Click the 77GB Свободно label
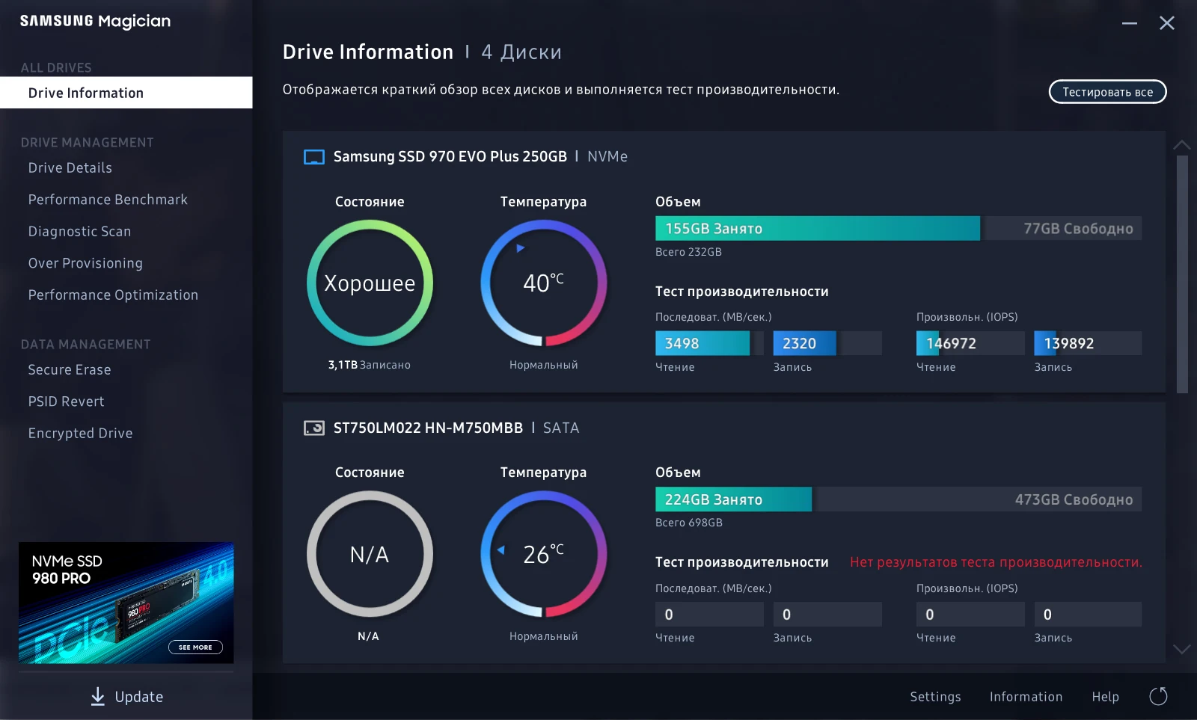The image size is (1197, 720). (x=1078, y=229)
